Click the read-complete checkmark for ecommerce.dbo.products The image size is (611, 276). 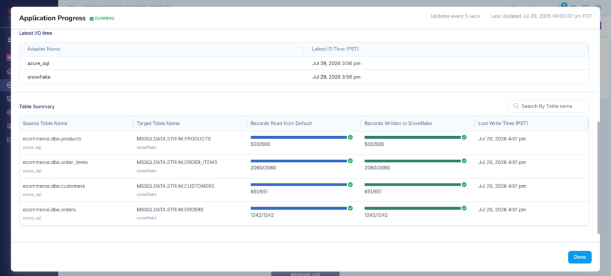(350, 137)
